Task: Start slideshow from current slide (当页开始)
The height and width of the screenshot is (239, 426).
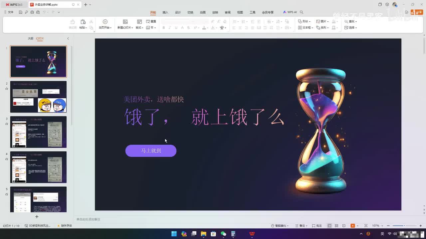Action: (x=105, y=24)
